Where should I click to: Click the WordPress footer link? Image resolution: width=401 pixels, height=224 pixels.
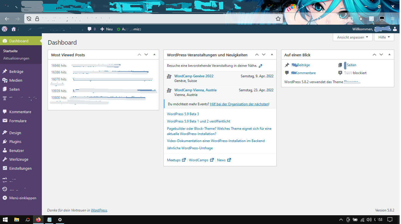(x=99, y=210)
